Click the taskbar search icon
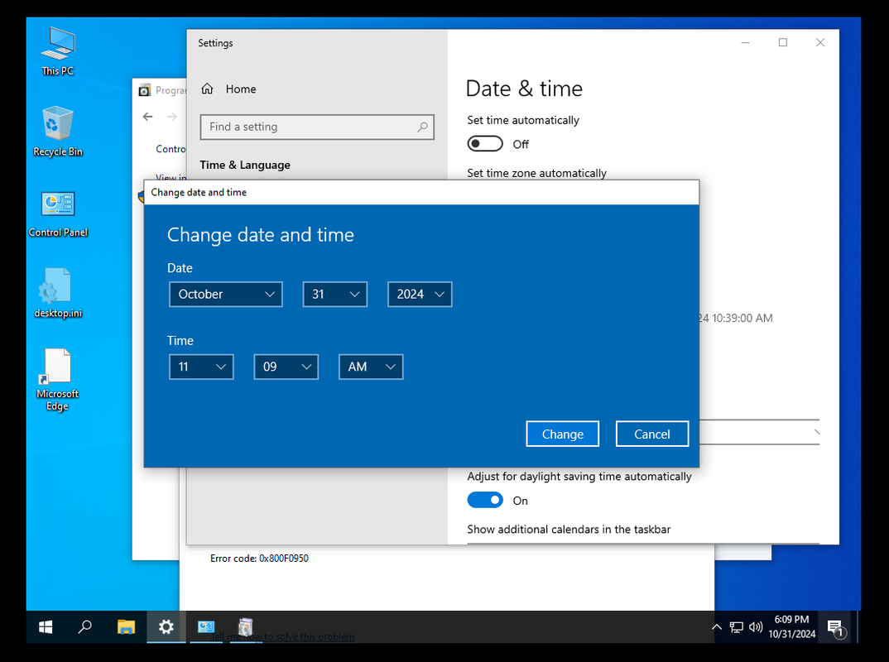Viewport: 889px width, 662px height. 85,627
